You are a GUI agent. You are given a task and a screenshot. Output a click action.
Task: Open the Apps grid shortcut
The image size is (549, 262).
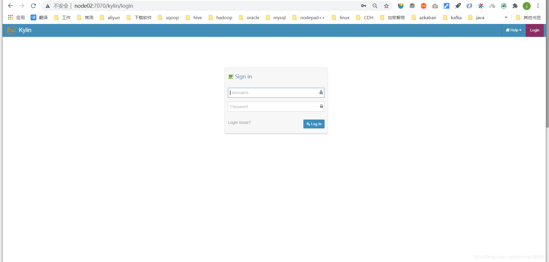tap(16, 17)
